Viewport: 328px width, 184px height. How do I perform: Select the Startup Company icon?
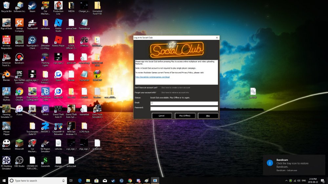[x=19, y=25]
